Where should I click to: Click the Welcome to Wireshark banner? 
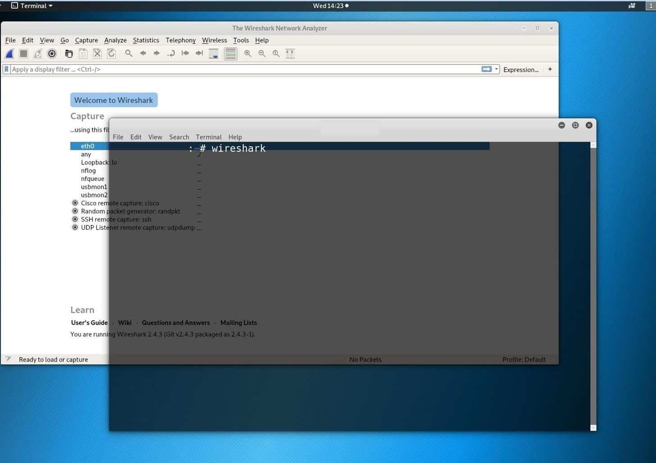(114, 100)
